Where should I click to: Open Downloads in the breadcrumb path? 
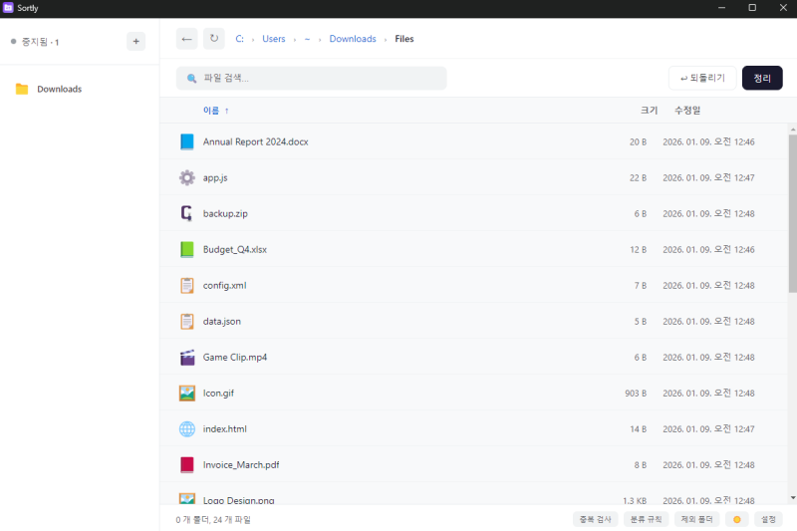pyautogui.click(x=353, y=39)
